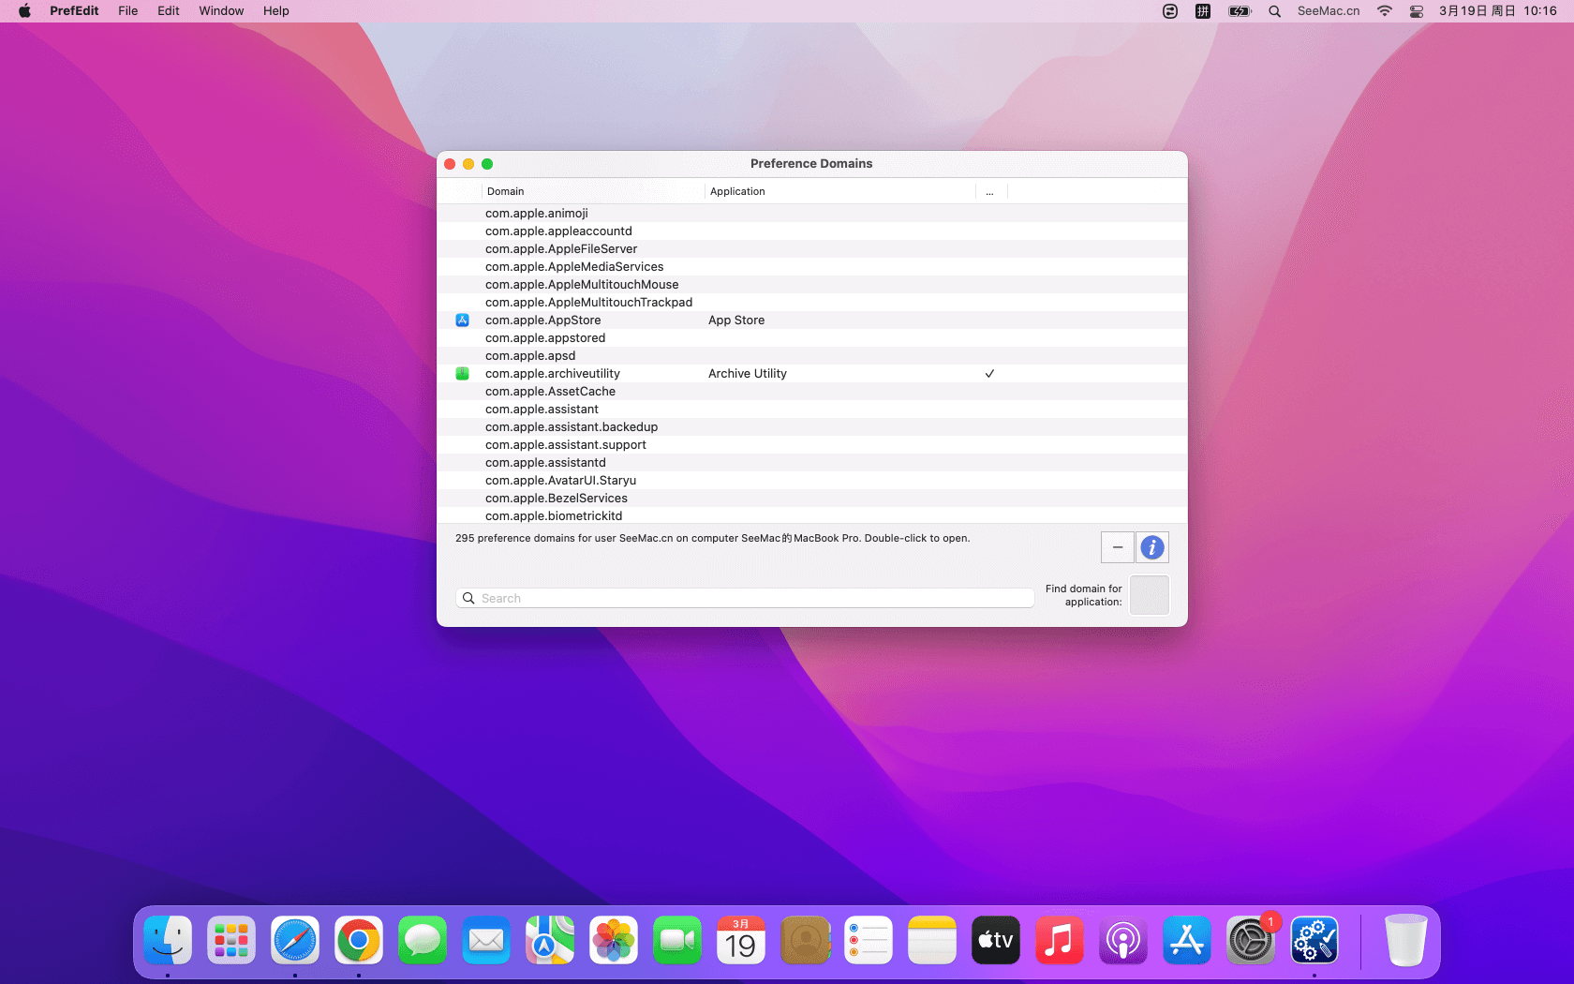Click the Archive Utility icon beside com.apple.archiveutility
Viewport: 1574px width, 984px height.
[x=462, y=374]
